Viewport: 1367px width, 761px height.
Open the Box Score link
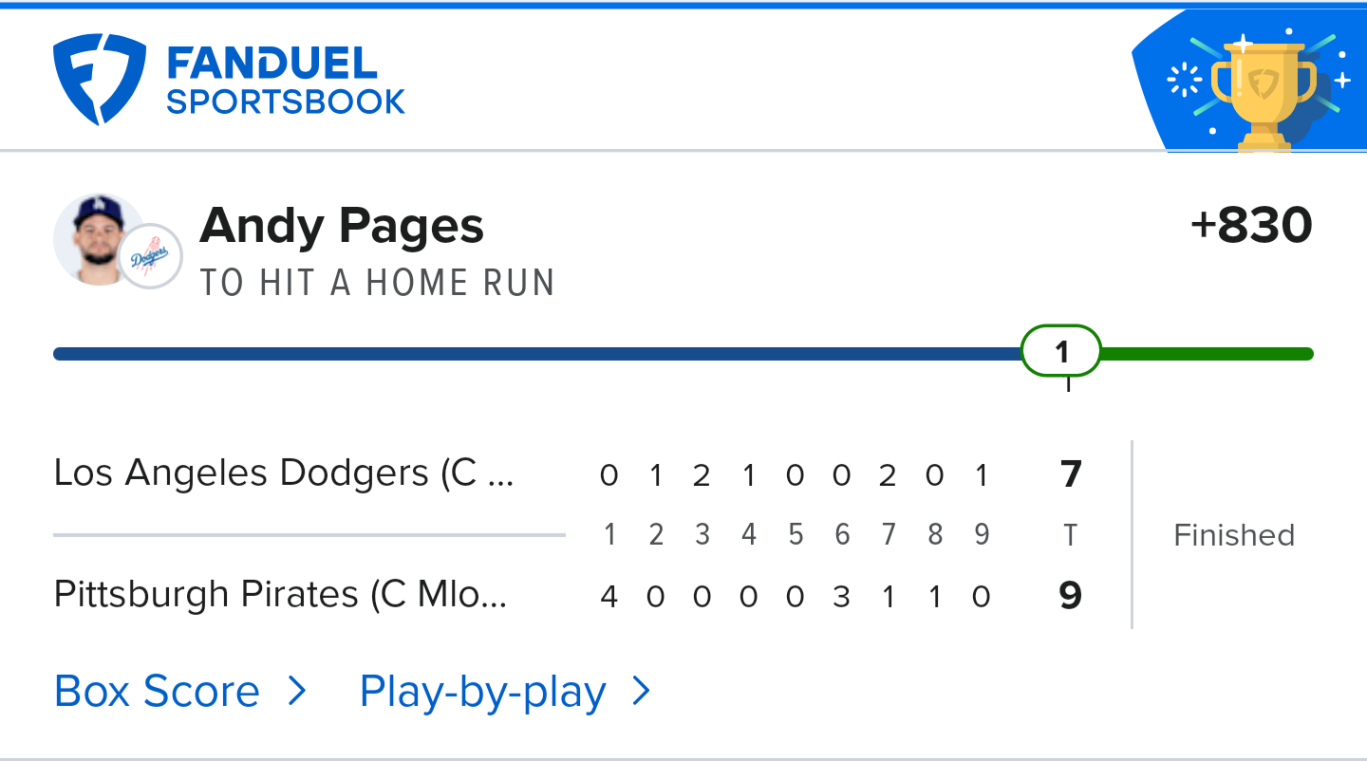[x=158, y=692]
